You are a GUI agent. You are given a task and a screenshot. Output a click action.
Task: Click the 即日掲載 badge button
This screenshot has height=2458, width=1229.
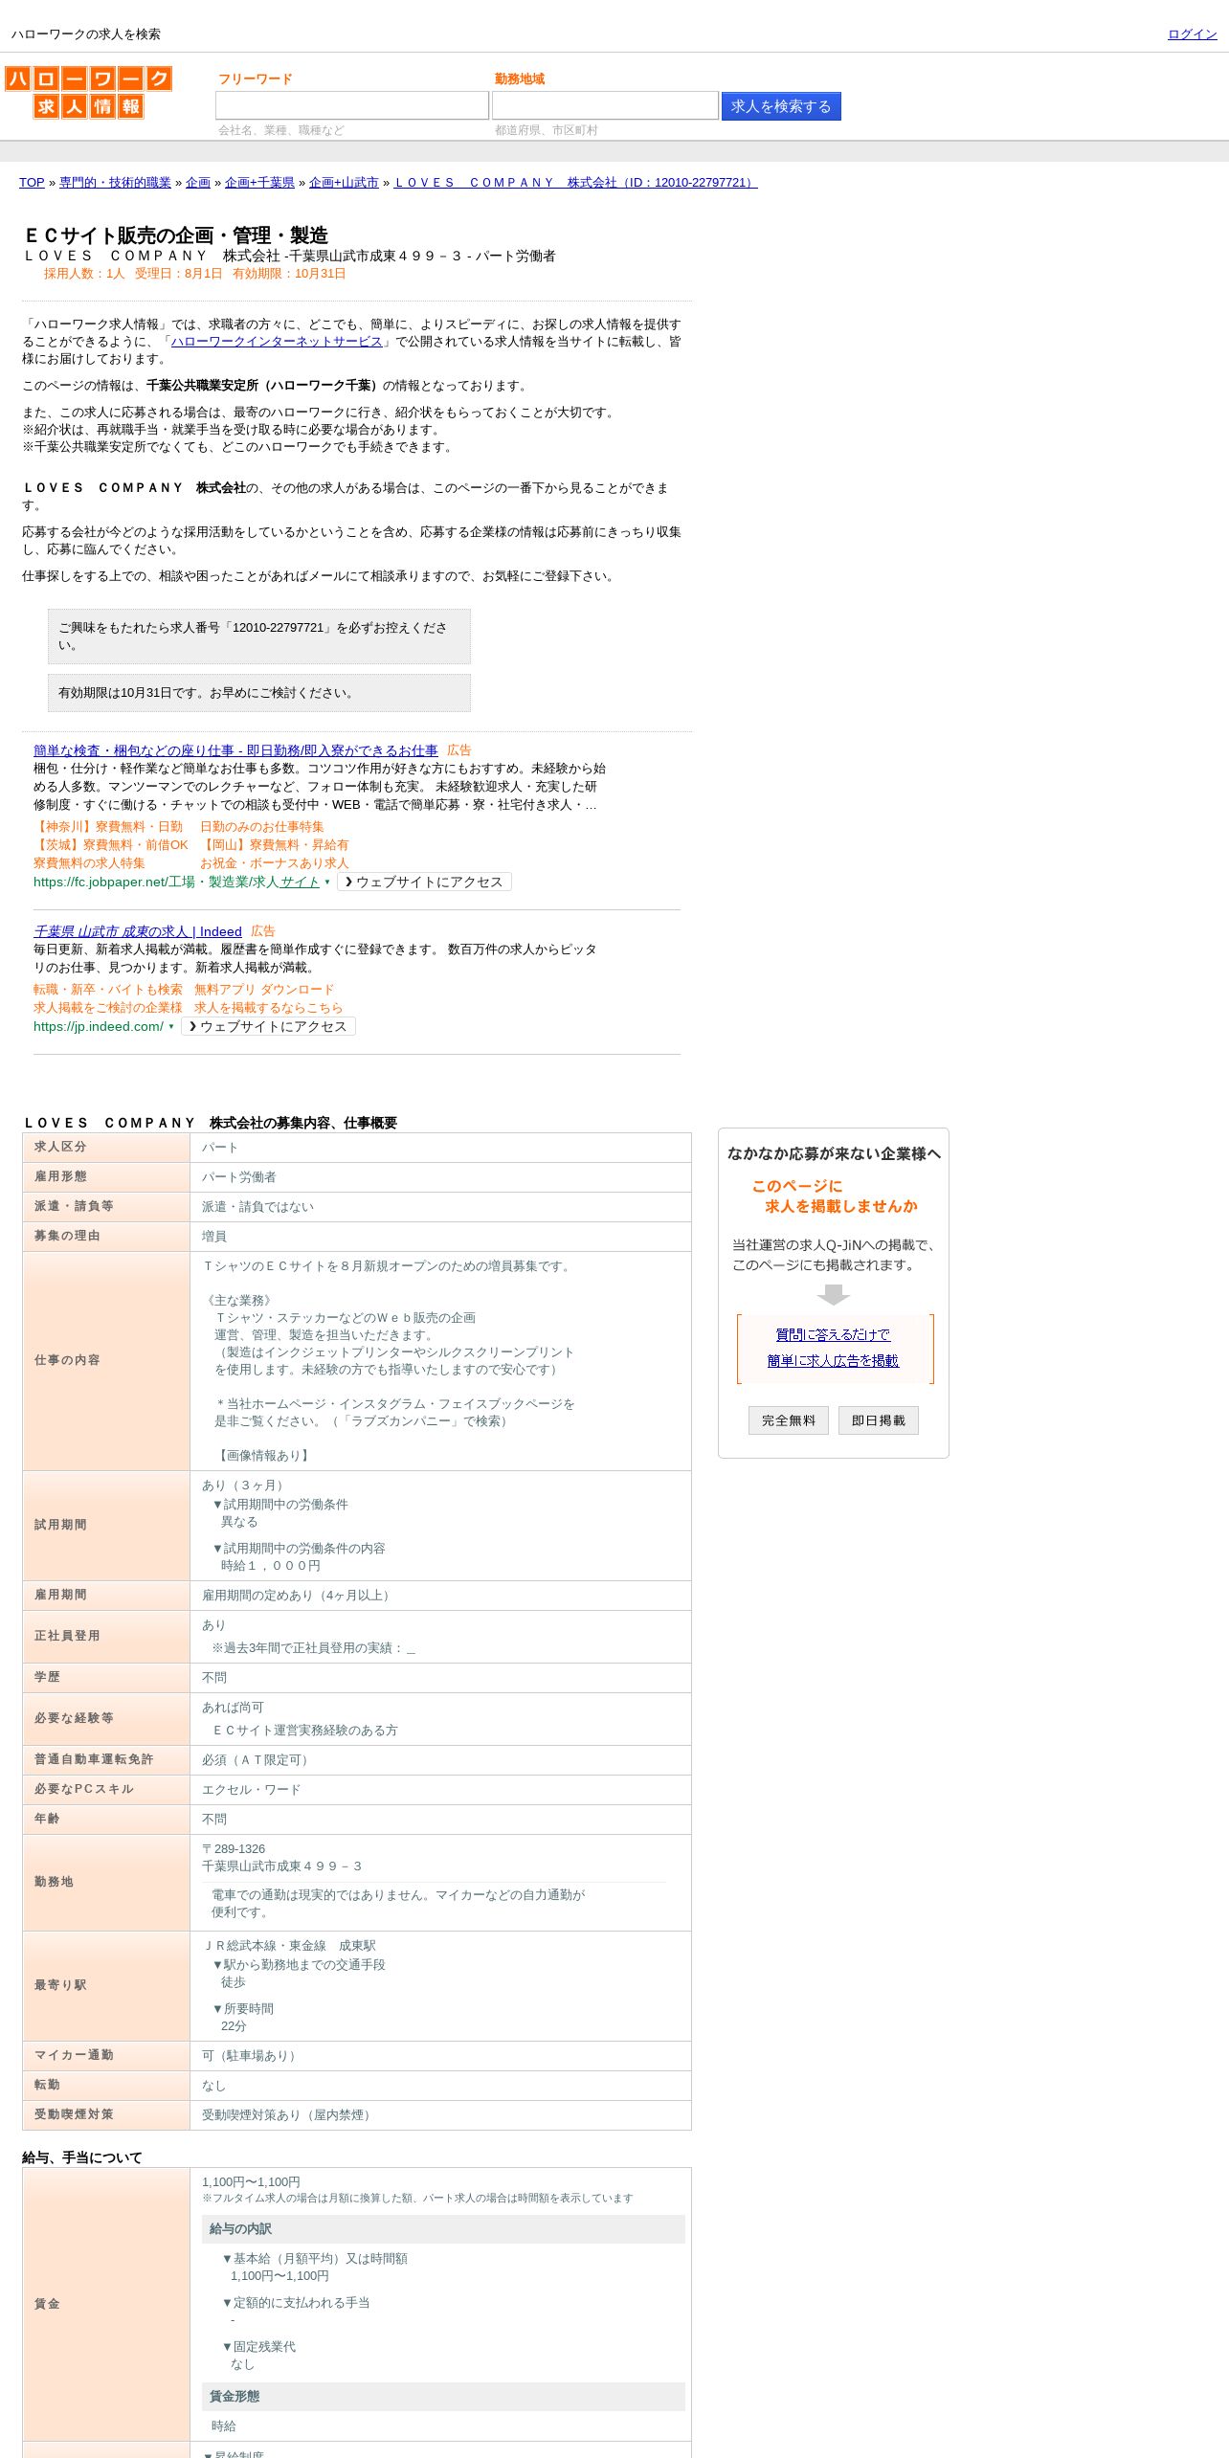[x=879, y=1420]
